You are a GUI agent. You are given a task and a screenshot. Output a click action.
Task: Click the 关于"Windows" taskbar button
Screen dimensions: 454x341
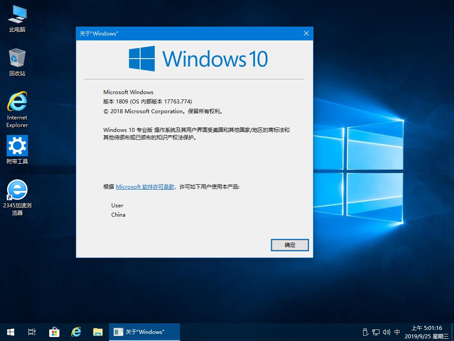(x=145, y=332)
